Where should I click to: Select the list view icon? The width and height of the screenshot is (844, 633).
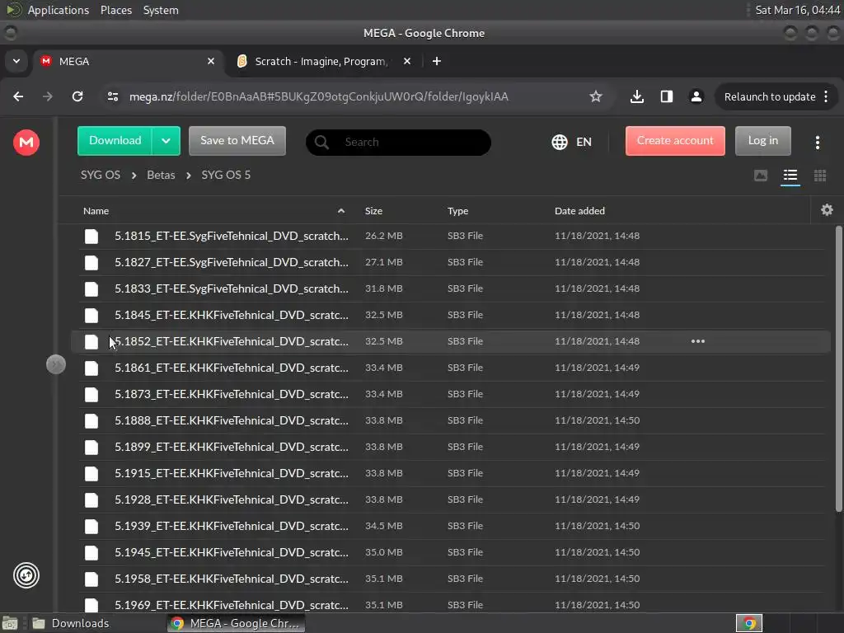pos(790,176)
